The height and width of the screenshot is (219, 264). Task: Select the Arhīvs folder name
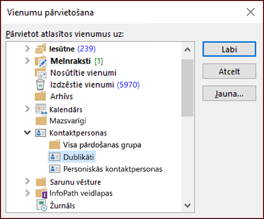62,96
